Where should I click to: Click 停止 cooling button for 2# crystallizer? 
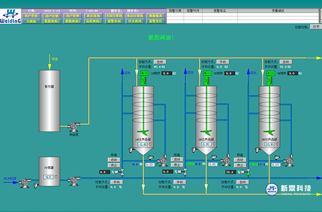click(177, 165)
